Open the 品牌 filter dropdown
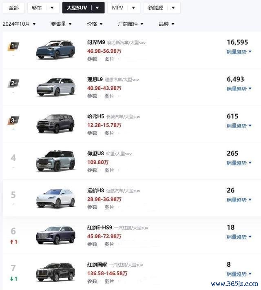 pos(166,24)
